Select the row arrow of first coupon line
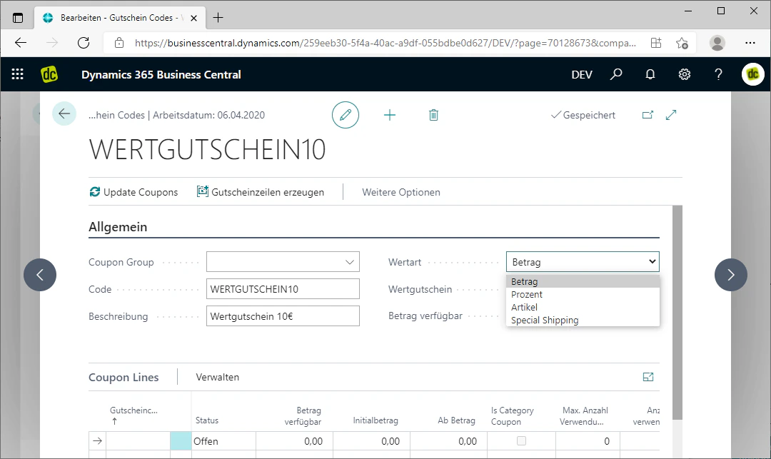The height and width of the screenshot is (459, 771). point(97,441)
